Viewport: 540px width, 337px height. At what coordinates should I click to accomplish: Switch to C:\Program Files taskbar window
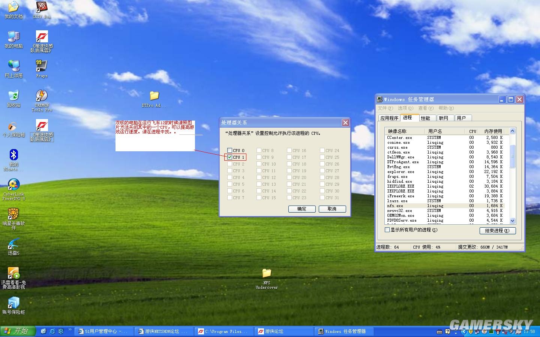pos(225,331)
